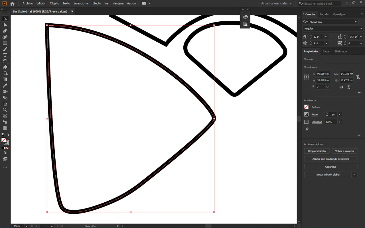Screen dimensions: 365x228
Task: Open the Efecto menu
Action: 97,3
